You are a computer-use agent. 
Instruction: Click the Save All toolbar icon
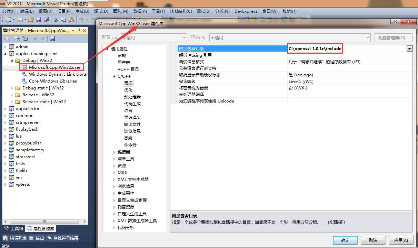[46, 20]
